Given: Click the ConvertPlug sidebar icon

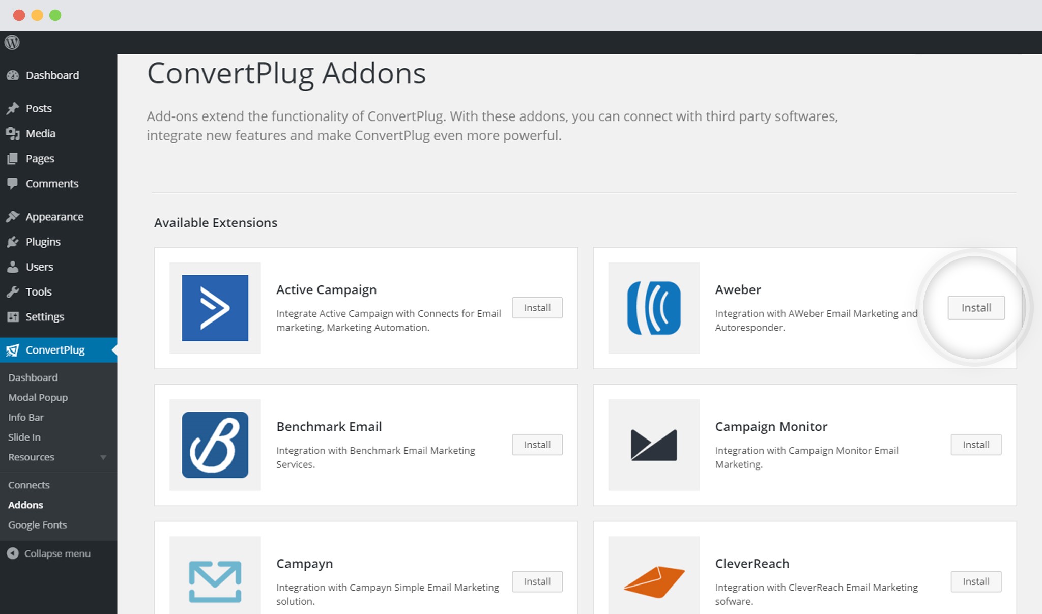Looking at the screenshot, I should pos(13,349).
